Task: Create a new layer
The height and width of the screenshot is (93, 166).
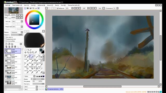Action: 6,44
